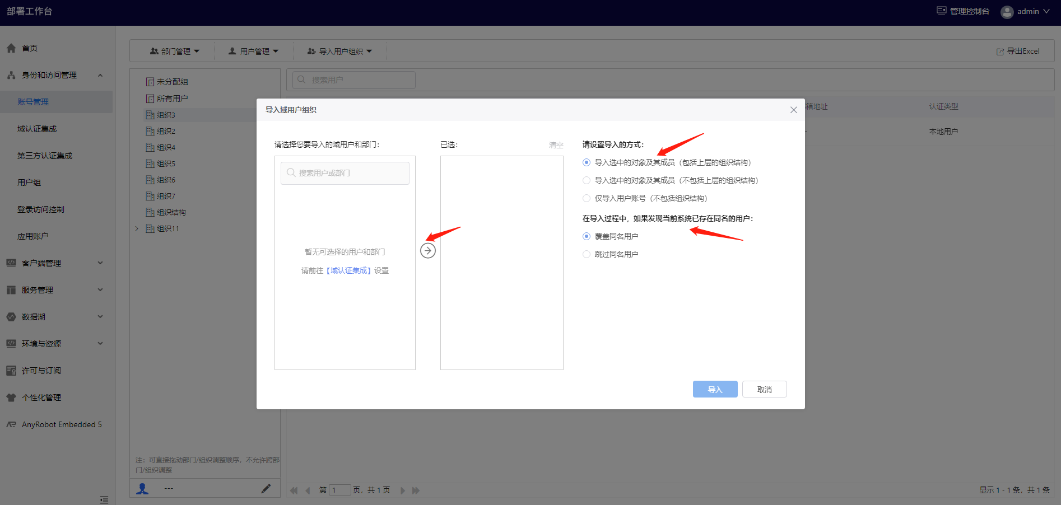Select 导入选中的对象及其成员（包括上层的组织结构）
Image resolution: width=1061 pixels, height=505 pixels.
pos(587,162)
